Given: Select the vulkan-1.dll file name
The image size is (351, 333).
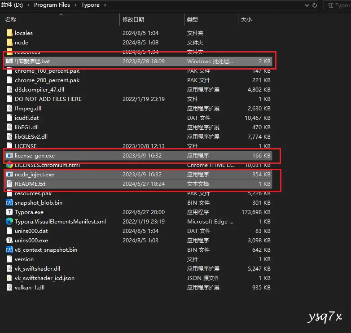Looking at the screenshot, I should pos(30,287).
